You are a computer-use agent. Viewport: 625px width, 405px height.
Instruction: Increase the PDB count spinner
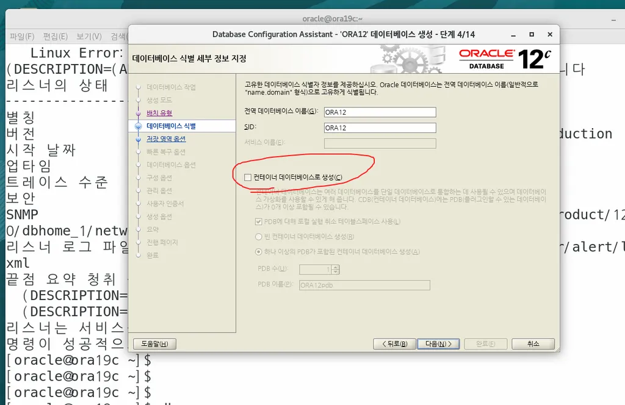[336, 267]
